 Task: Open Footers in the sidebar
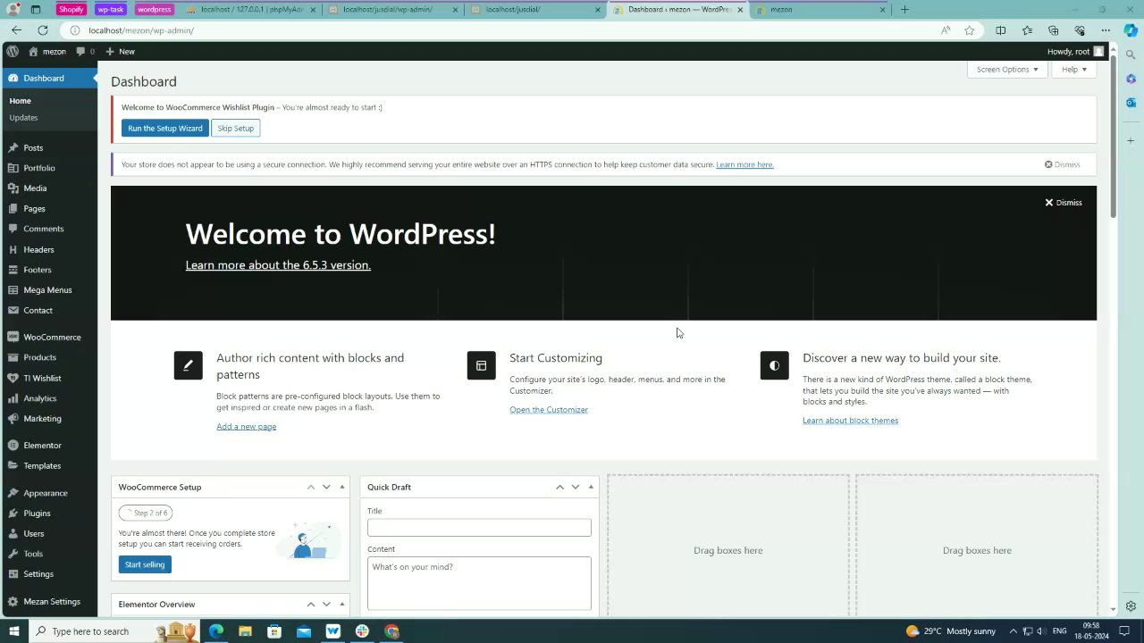[x=38, y=270]
